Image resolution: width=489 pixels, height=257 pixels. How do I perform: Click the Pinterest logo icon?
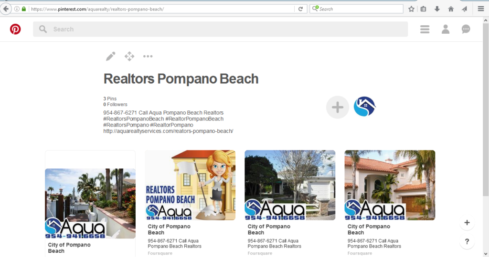[x=15, y=30]
